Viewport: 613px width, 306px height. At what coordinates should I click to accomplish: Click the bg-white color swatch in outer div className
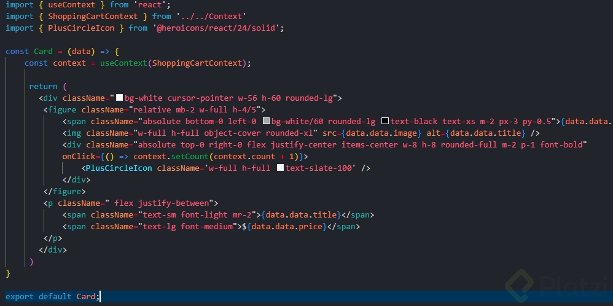(x=120, y=98)
